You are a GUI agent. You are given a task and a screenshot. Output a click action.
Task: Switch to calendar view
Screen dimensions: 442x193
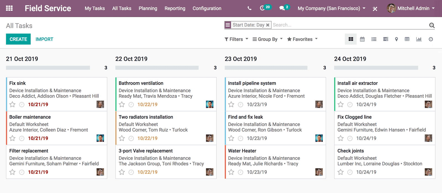[362, 39]
